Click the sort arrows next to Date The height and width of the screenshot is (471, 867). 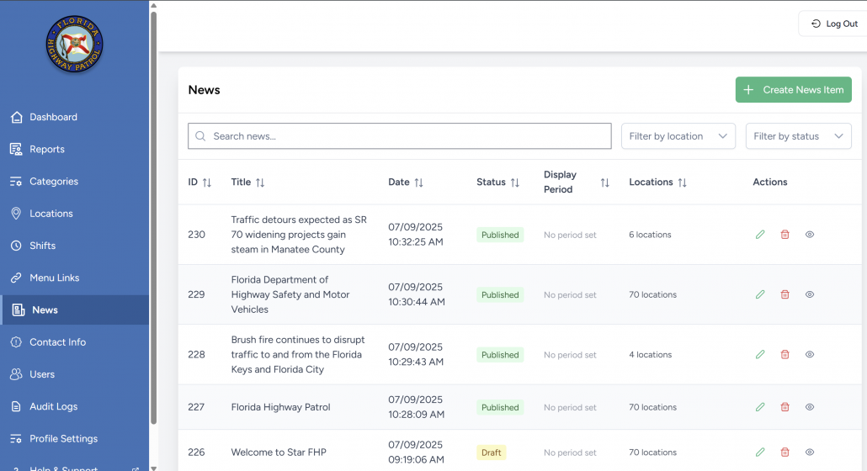[418, 183]
